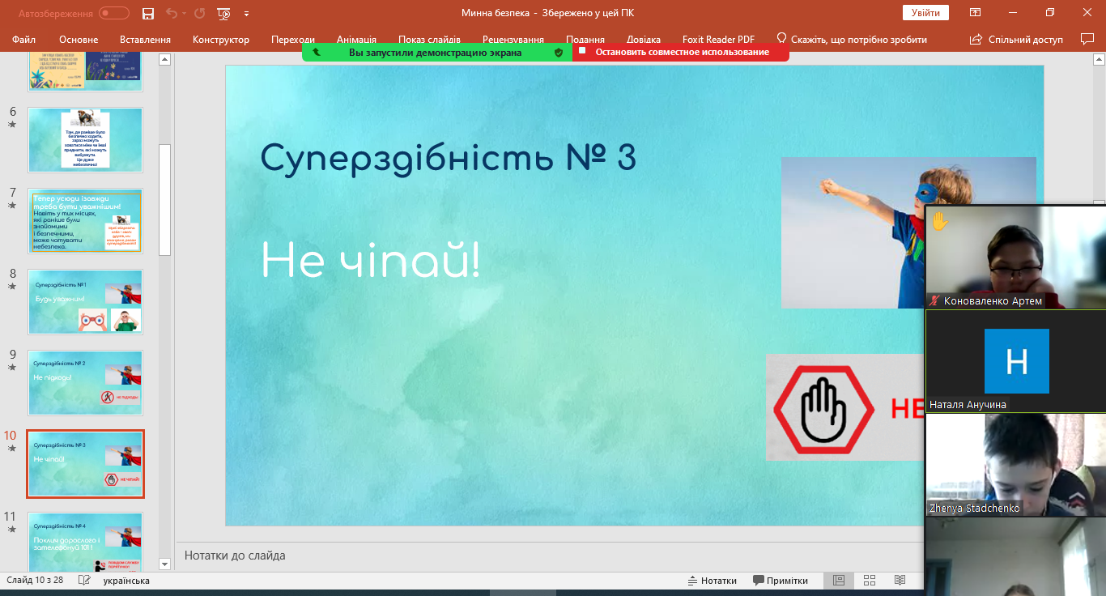Select slide 10 thumbnail Не чіпай
This screenshot has width=1106, height=596.
coord(85,464)
